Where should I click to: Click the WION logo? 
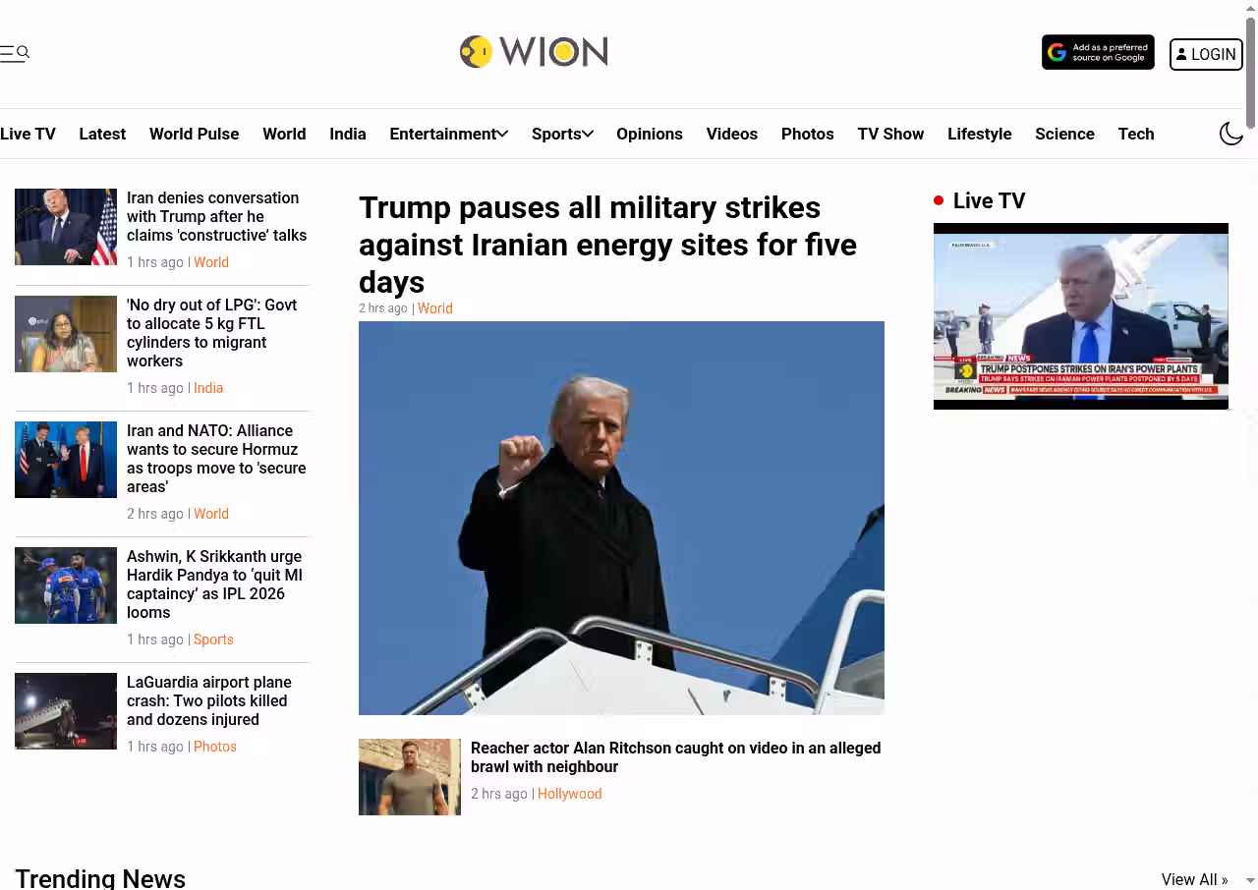(534, 52)
